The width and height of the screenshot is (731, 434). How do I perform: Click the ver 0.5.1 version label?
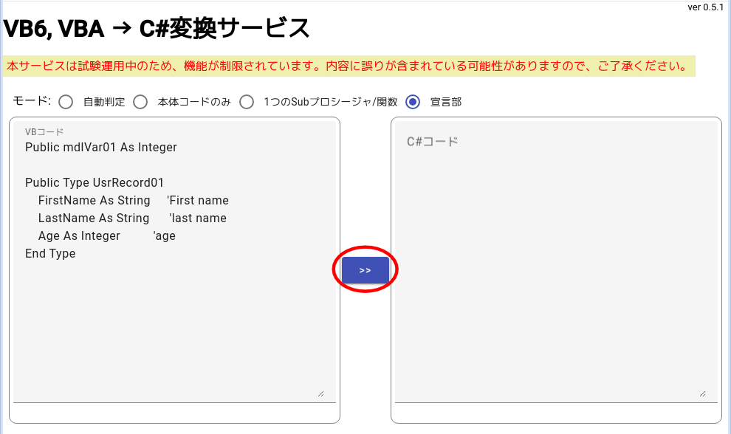705,7
